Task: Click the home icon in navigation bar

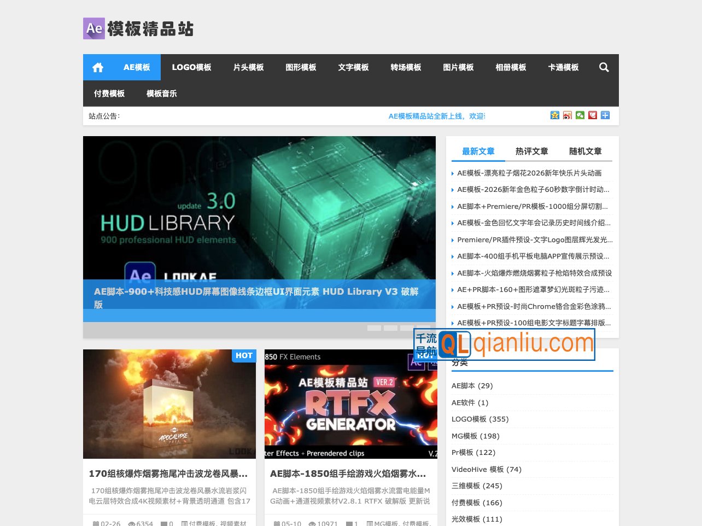Action: [x=97, y=67]
